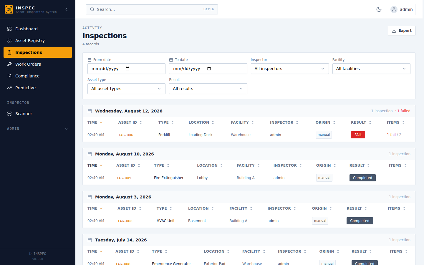Sort August 12 table by TIME arrow
The width and height of the screenshot is (424, 265).
click(x=101, y=122)
